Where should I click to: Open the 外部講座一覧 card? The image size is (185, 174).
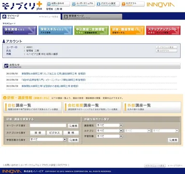click(x=152, y=107)
